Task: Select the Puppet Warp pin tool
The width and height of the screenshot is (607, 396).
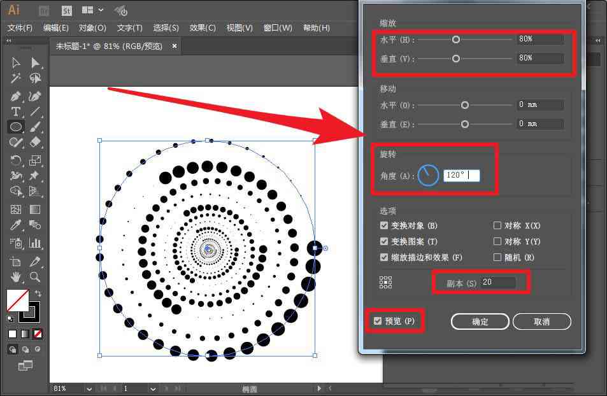Action: (x=35, y=175)
